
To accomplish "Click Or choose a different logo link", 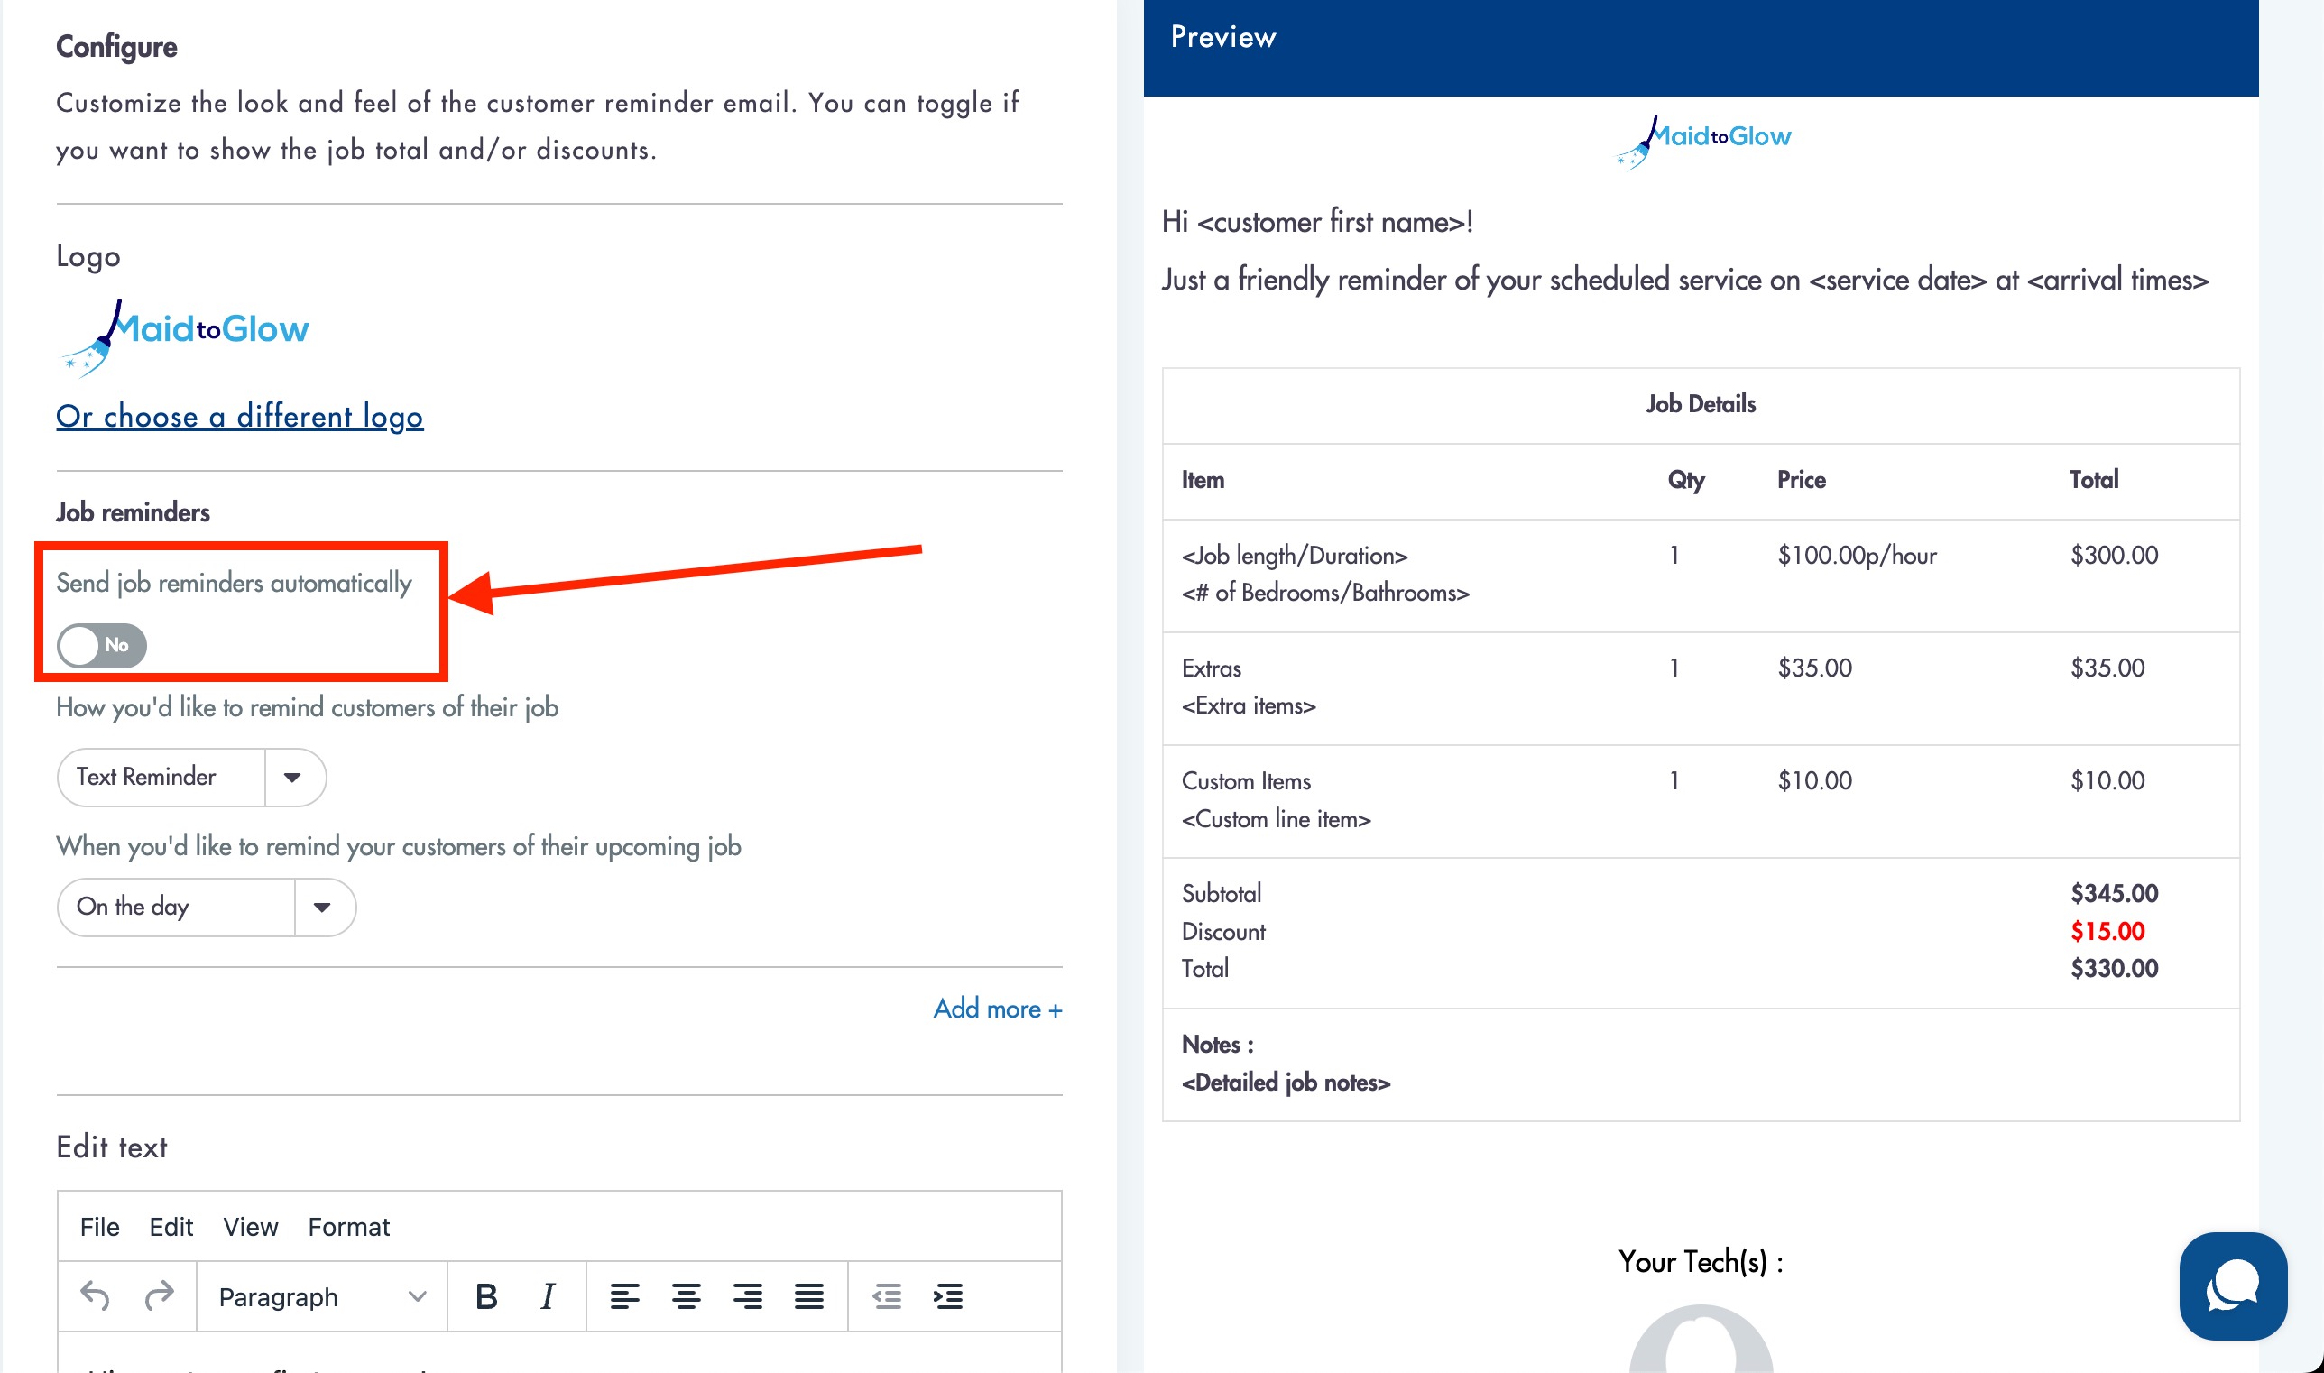I will pyautogui.click(x=240, y=417).
